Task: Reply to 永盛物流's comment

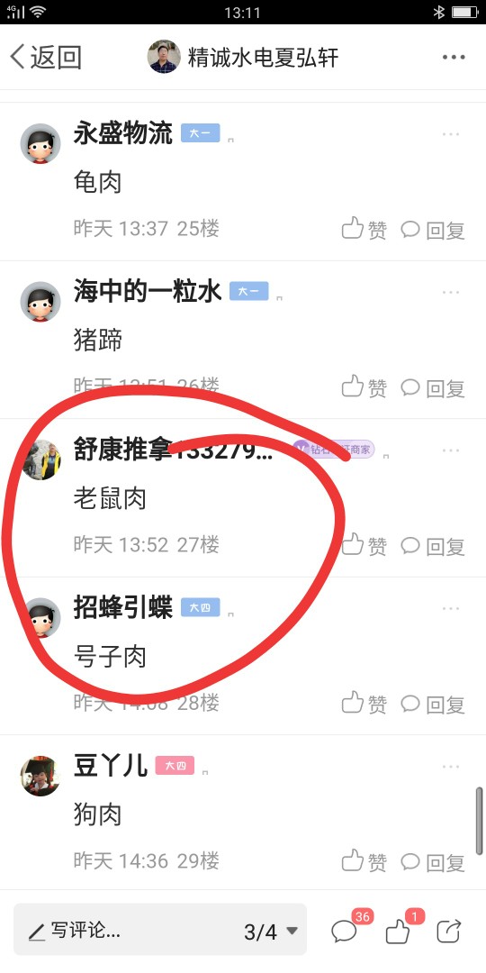Action: click(x=433, y=230)
